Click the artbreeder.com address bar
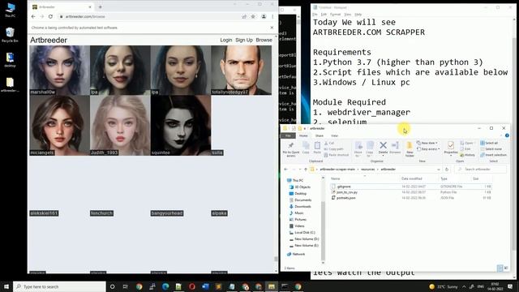This screenshot has height=292, width=519. click(x=149, y=16)
